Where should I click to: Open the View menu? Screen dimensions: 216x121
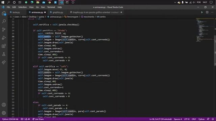tap(31, 7)
